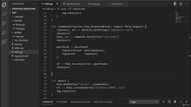Create a new terminal with plus icon
Viewport: 191px width, 107px height.
[164, 102]
